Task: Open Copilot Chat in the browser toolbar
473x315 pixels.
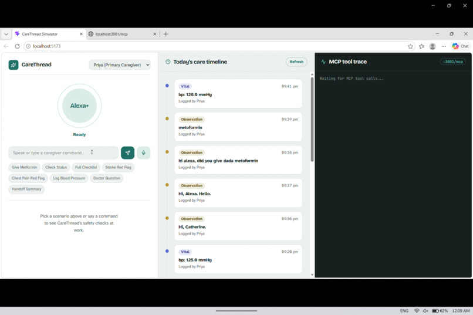Action: tap(460, 46)
